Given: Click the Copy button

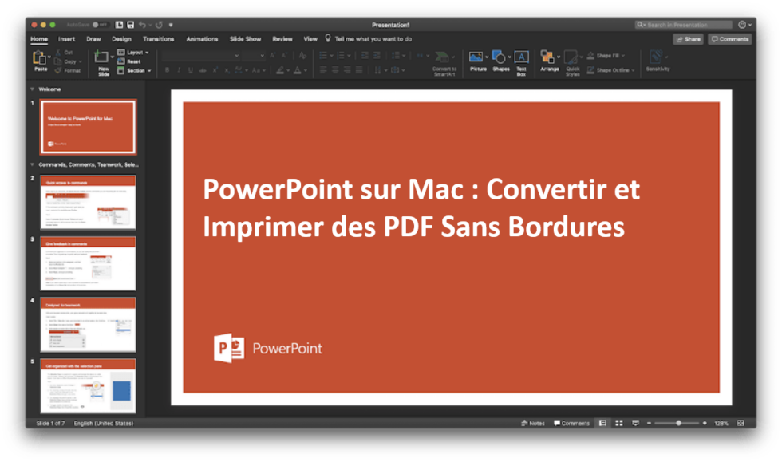Looking at the screenshot, I should coord(66,62).
